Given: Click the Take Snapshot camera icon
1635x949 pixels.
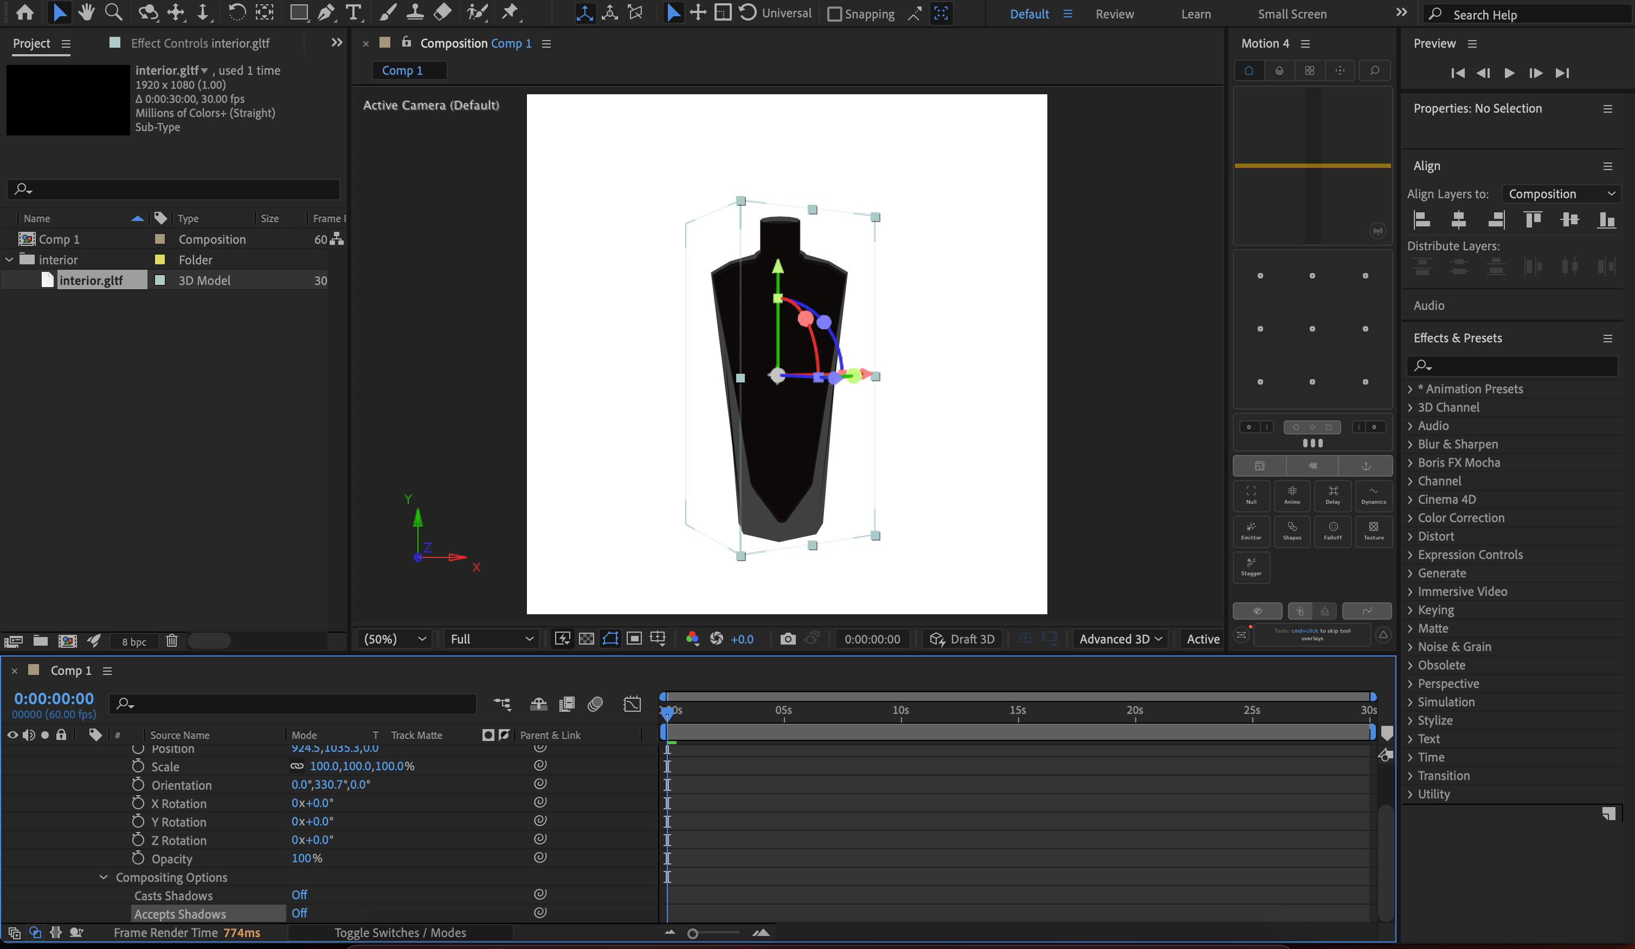Looking at the screenshot, I should coord(787,639).
